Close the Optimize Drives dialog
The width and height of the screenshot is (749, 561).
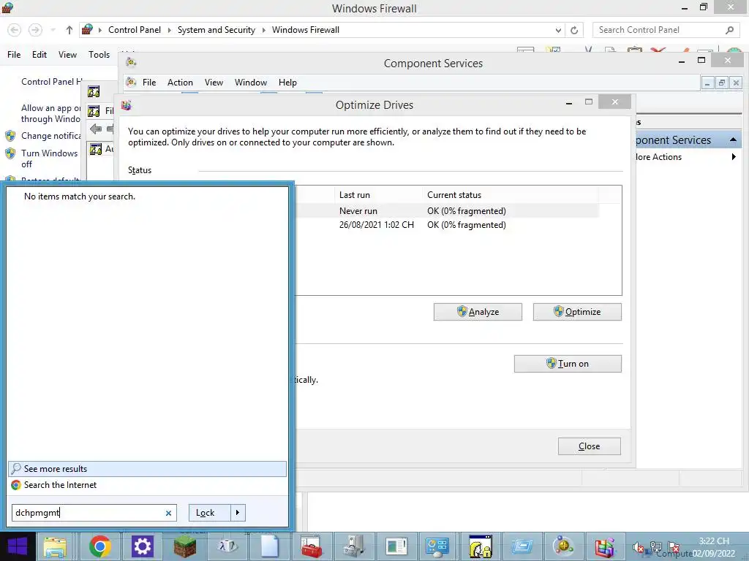click(590, 446)
